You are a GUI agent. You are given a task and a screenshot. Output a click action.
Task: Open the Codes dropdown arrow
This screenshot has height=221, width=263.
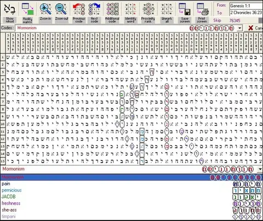(x=239, y=28)
